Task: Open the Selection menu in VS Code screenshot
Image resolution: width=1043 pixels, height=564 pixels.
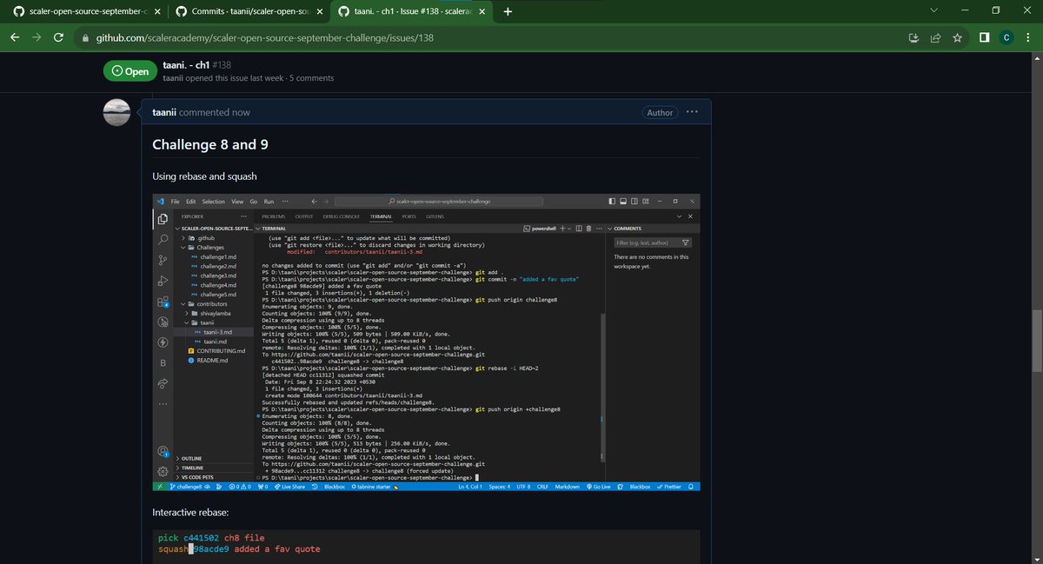Action: tap(213, 201)
